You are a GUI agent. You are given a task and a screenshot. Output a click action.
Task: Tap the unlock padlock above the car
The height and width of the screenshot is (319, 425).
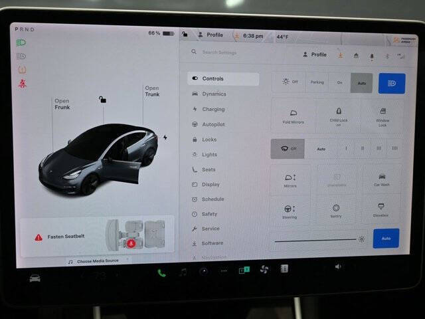[102, 100]
